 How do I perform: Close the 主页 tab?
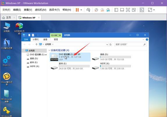[x=14, y=18]
